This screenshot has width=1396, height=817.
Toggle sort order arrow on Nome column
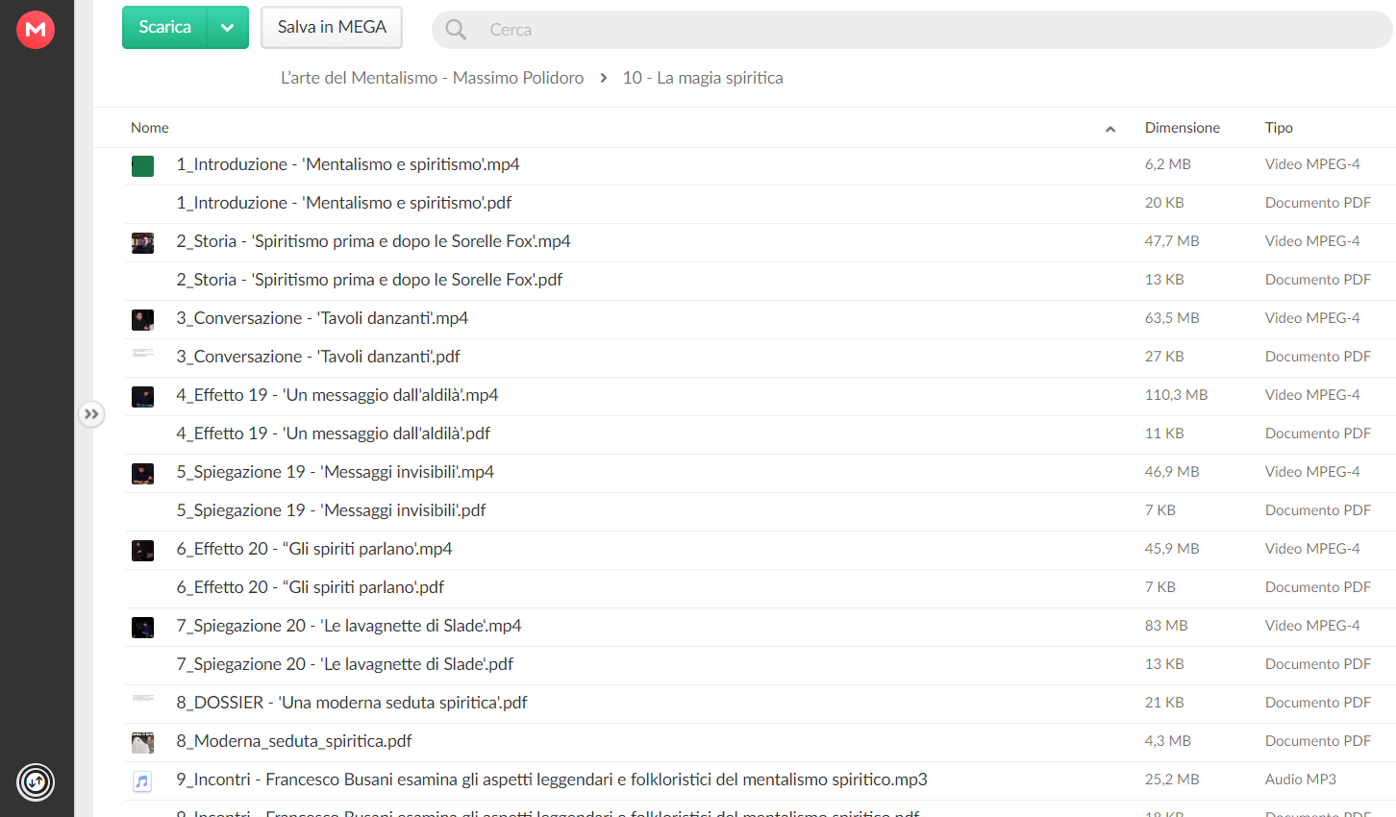point(1110,129)
